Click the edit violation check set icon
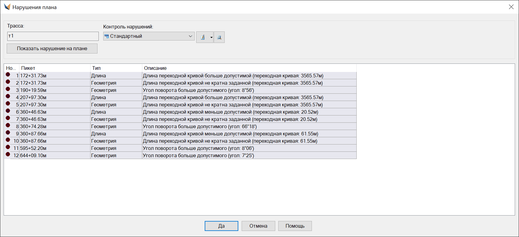 tap(203, 37)
